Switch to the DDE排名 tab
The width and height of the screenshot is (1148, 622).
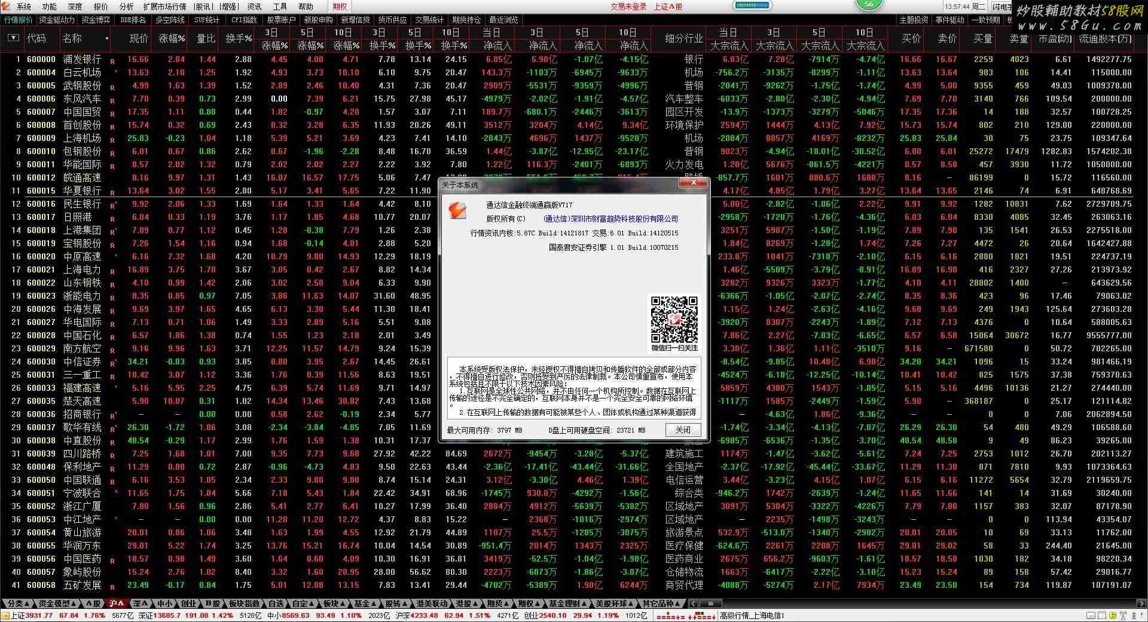click(x=133, y=20)
